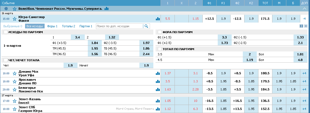Screen dimensions: 310x113
Task: Expand +4 extra markets for Зенит-Казань match
Action: tap(304, 101)
